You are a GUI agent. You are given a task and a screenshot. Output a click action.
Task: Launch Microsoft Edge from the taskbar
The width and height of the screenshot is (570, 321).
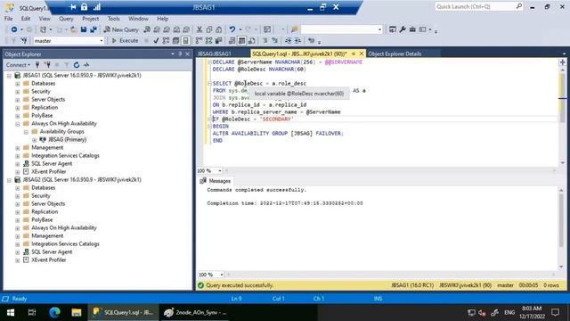point(55,313)
